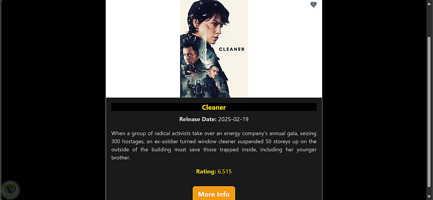Click "window cleaner" in the description
Screen dimensions: 433x200
(211, 142)
